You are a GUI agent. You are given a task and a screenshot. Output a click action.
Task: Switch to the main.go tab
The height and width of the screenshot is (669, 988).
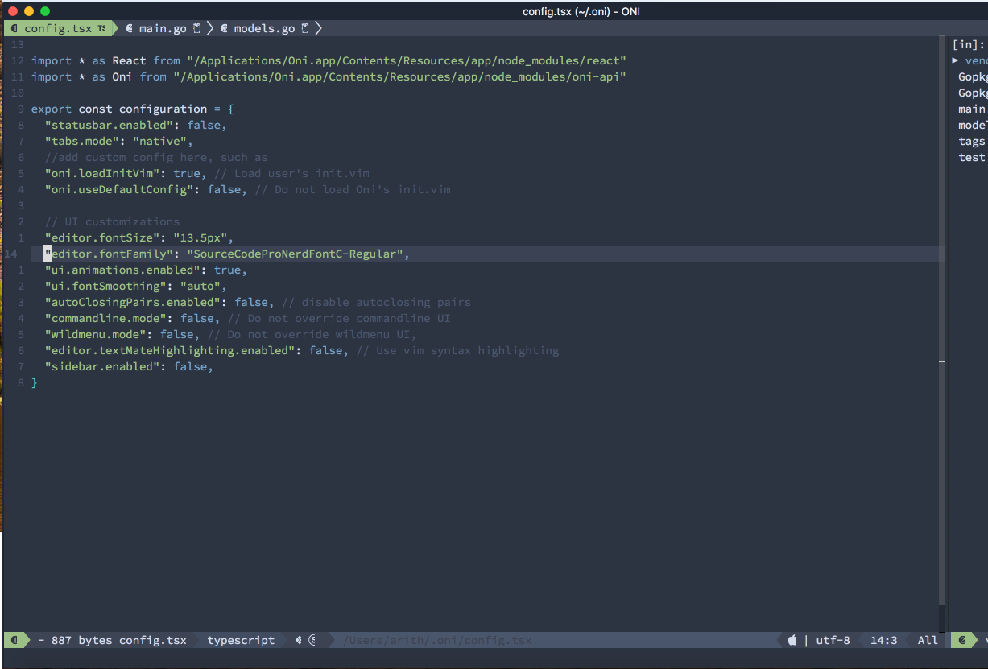163,28
